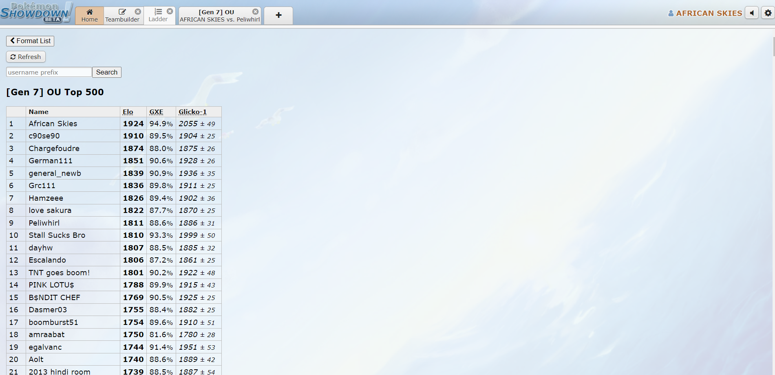Select player name "boomburst51"
Image resolution: width=775 pixels, height=375 pixels.
coord(53,322)
